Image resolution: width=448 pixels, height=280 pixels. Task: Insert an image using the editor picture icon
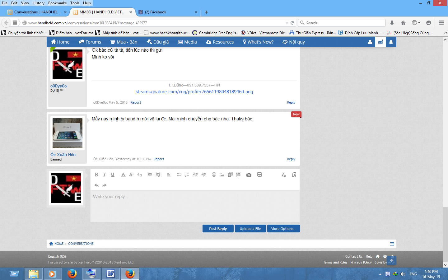point(222,175)
